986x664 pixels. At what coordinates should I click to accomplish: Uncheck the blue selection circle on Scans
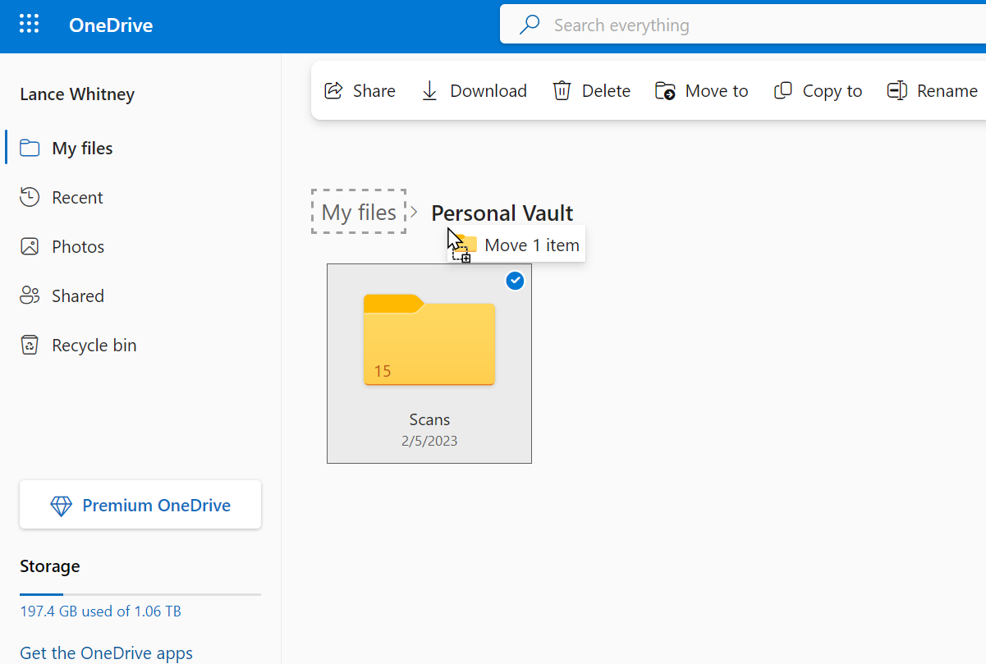(x=515, y=280)
